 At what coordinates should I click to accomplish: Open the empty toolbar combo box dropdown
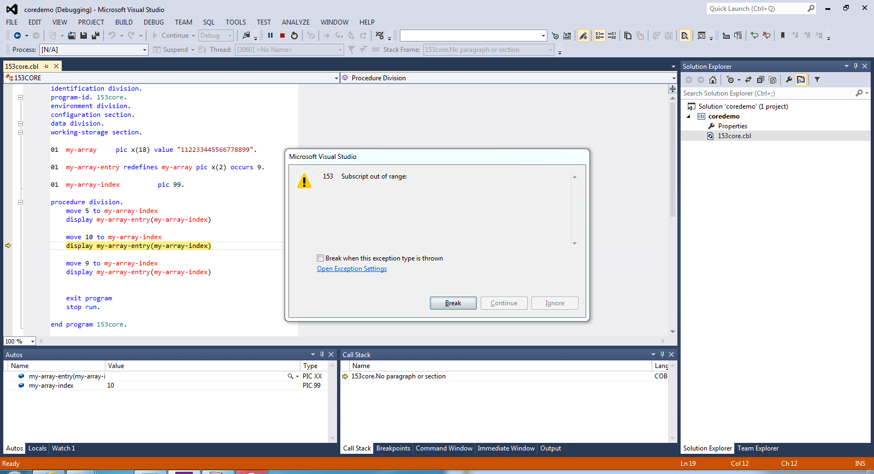click(x=544, y=35)
